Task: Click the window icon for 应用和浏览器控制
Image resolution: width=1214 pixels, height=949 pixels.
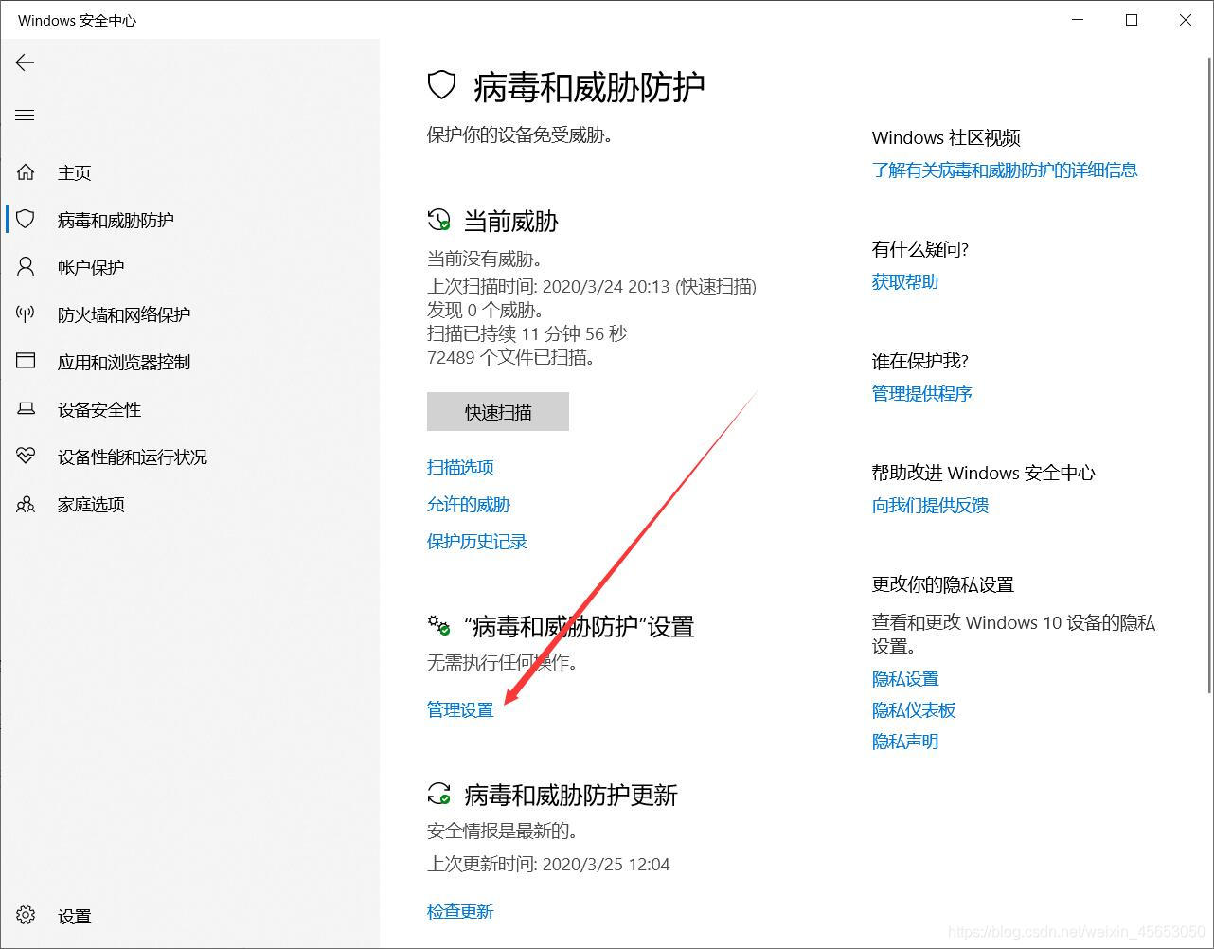Action: (x=26, y=362)
